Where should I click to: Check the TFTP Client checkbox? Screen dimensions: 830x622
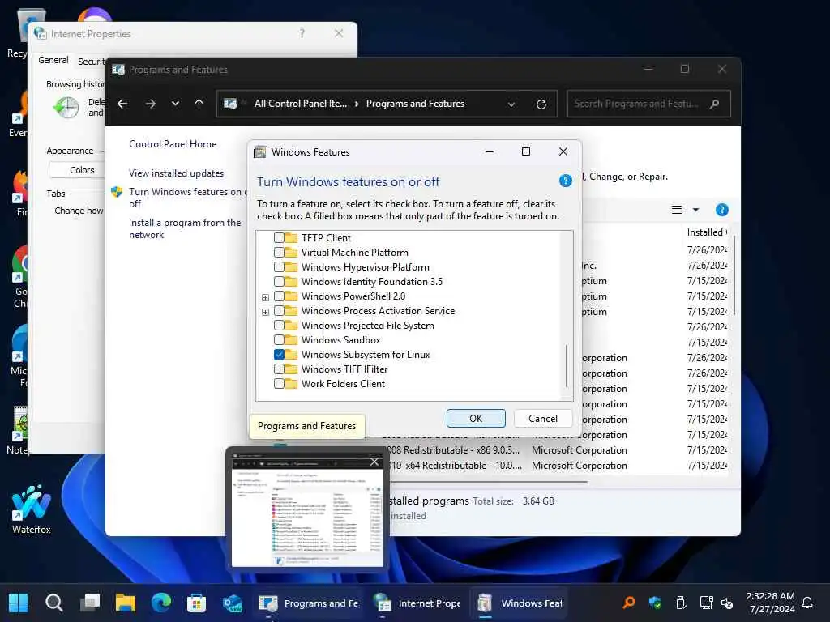tap(279, 238)
